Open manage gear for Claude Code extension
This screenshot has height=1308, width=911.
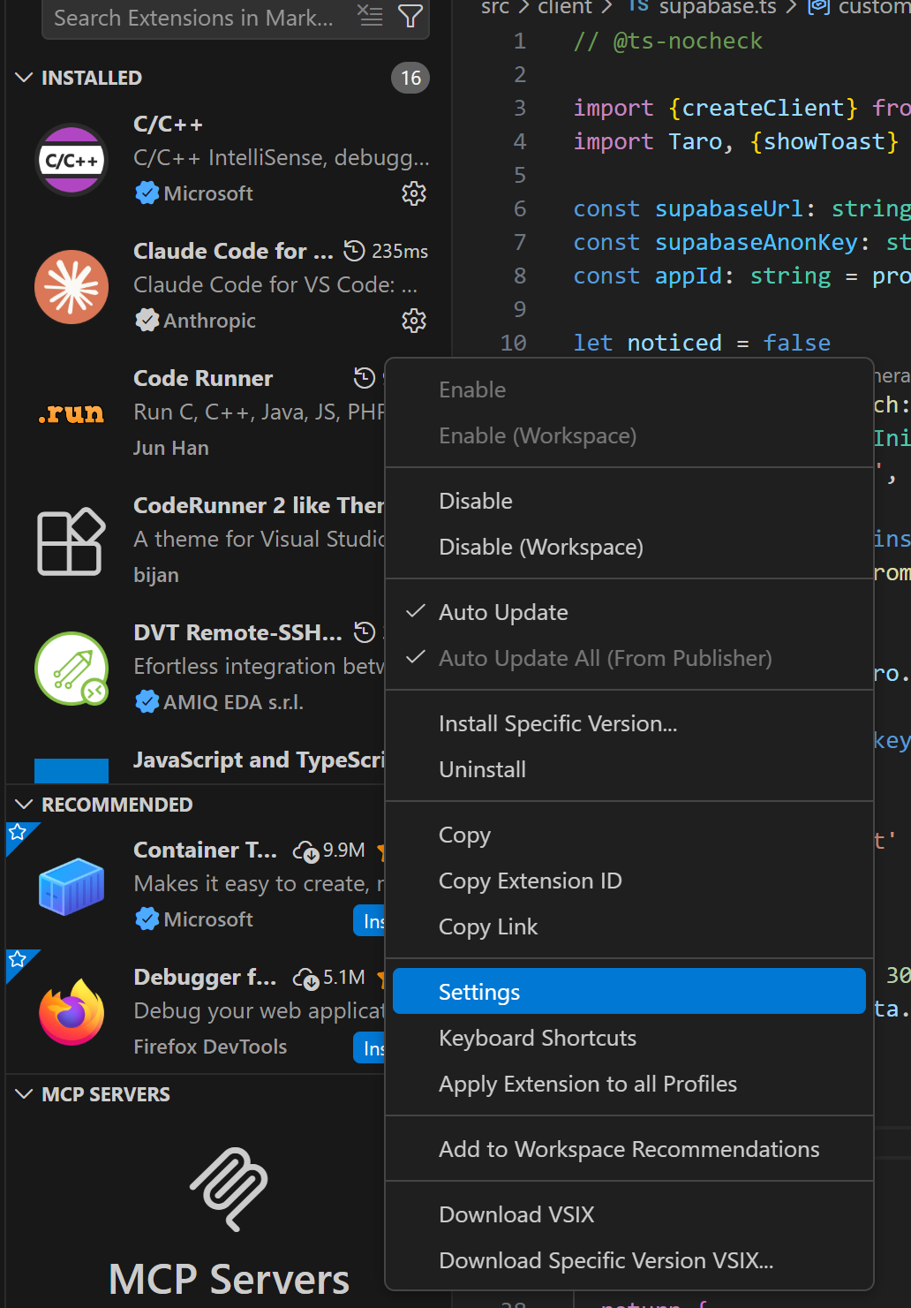pos(414,321)
